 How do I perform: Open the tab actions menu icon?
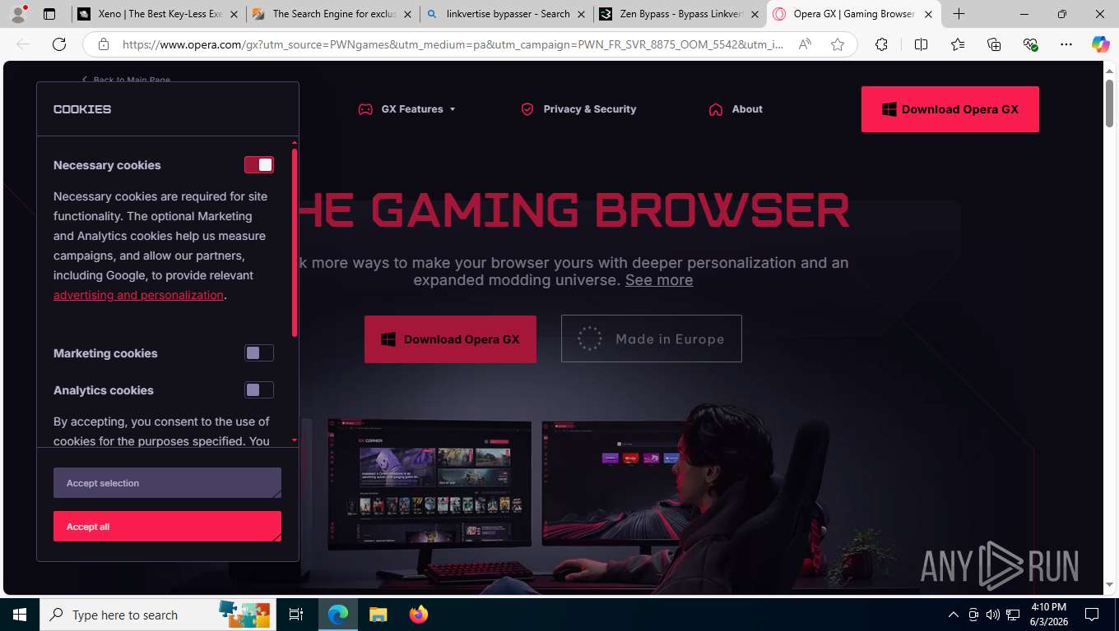(49, 14)
